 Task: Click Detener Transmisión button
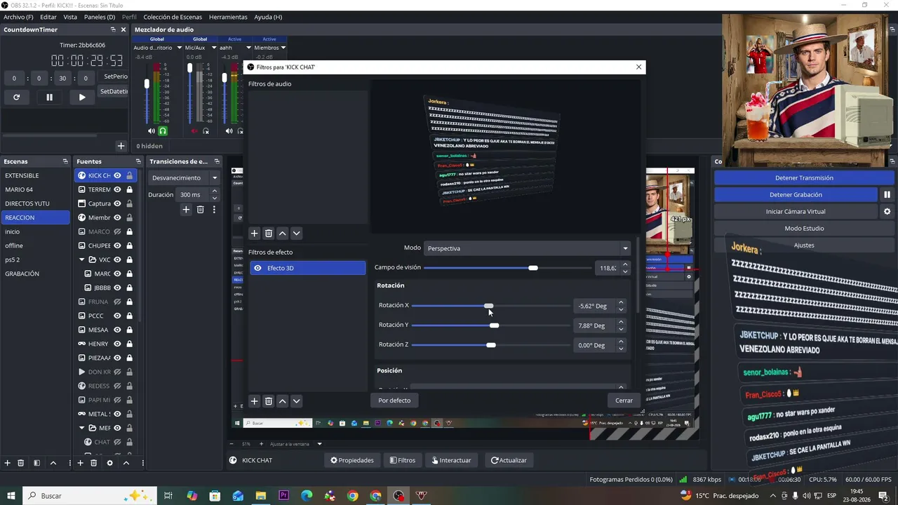coord(804,178)
